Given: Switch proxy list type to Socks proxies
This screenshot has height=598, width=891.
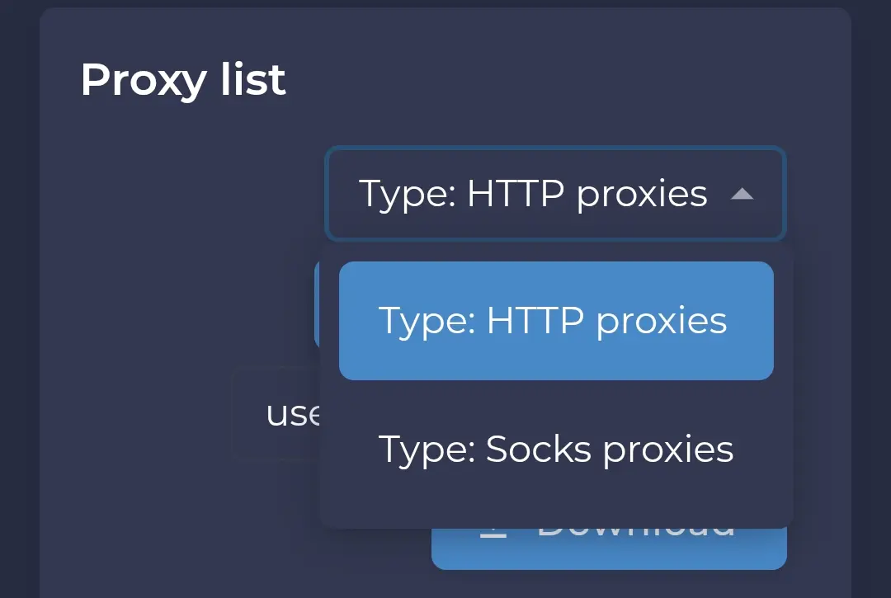Looking at the screenshot, I should 556,450.
